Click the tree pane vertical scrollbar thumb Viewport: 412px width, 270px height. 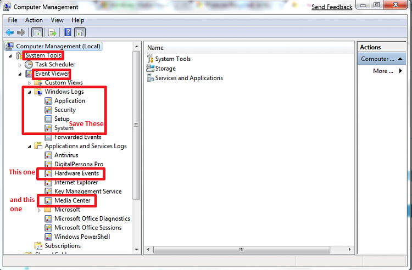[136, 125]
